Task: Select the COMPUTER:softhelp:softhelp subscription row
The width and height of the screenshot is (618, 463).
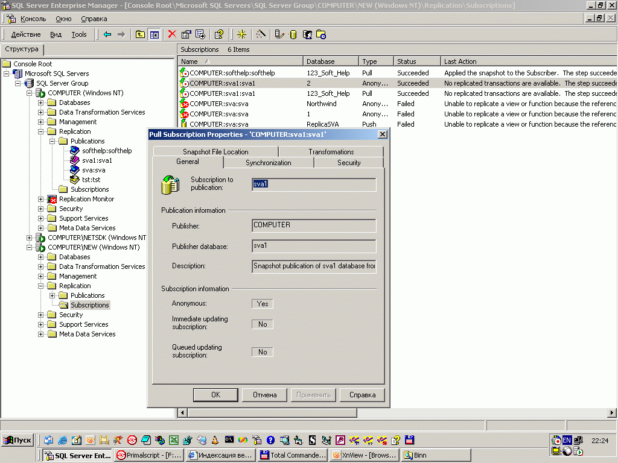Action: click(x=397, y=73)
